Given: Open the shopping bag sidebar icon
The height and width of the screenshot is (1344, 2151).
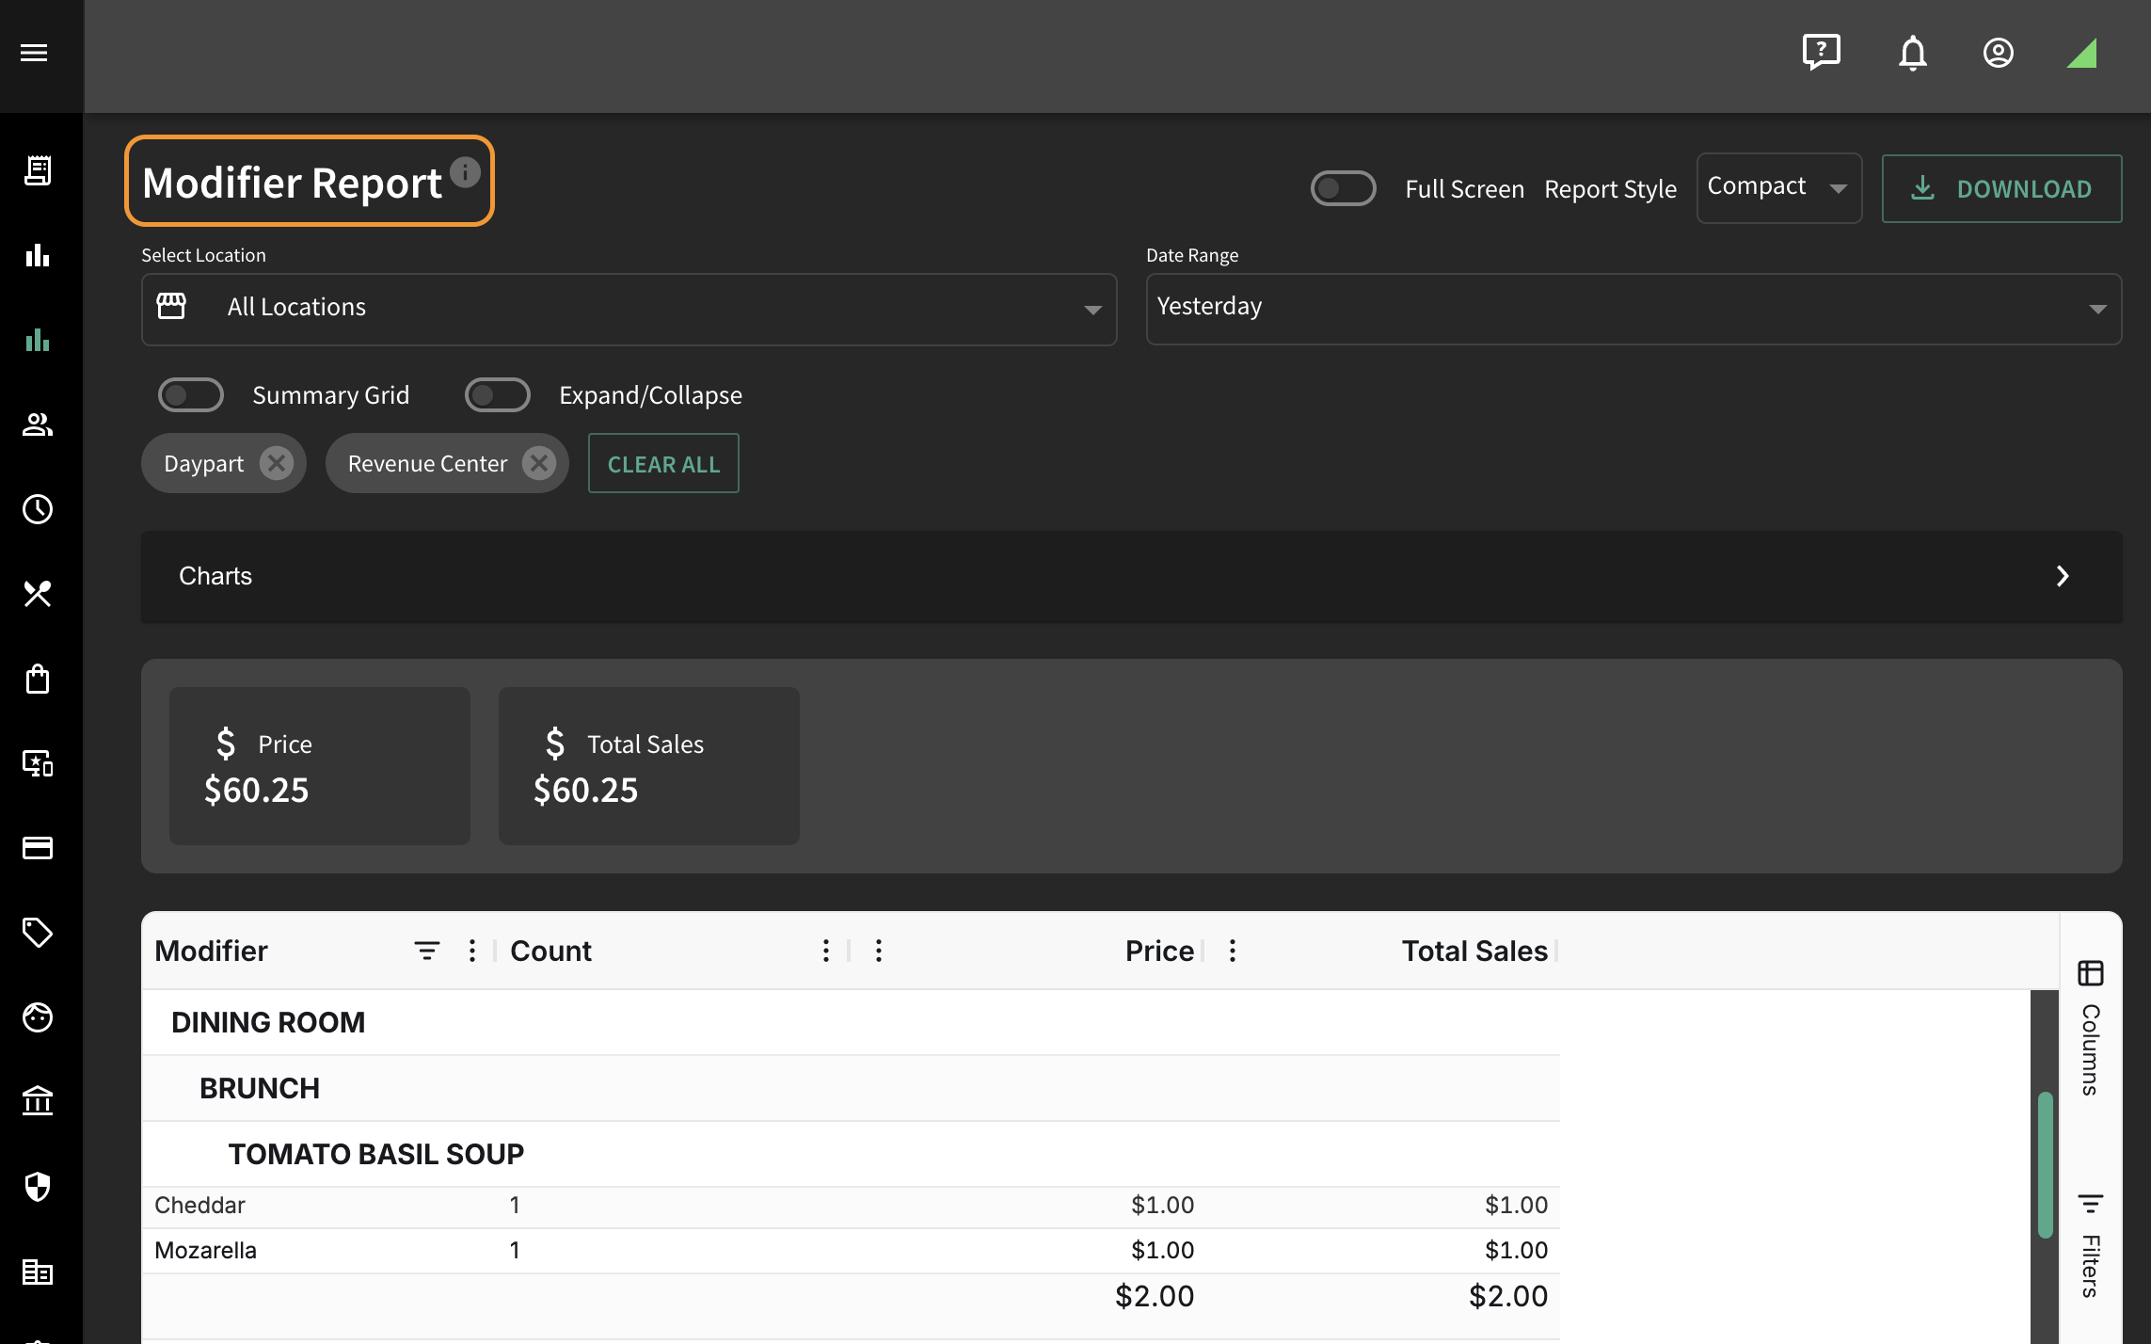Looking at the screenshot, I should tap(38, 679).
